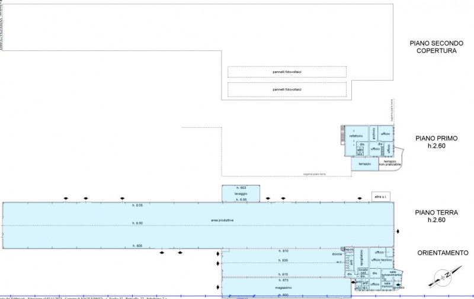Click the external staircase beside the refettorio
The height and width of the screenshot is (299, 474).
(342, 136)
